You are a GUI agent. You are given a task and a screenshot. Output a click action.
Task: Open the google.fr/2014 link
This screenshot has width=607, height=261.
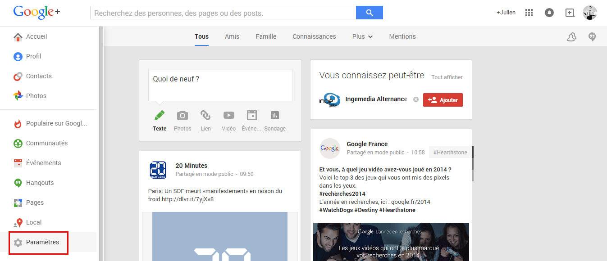coord(411,202)
